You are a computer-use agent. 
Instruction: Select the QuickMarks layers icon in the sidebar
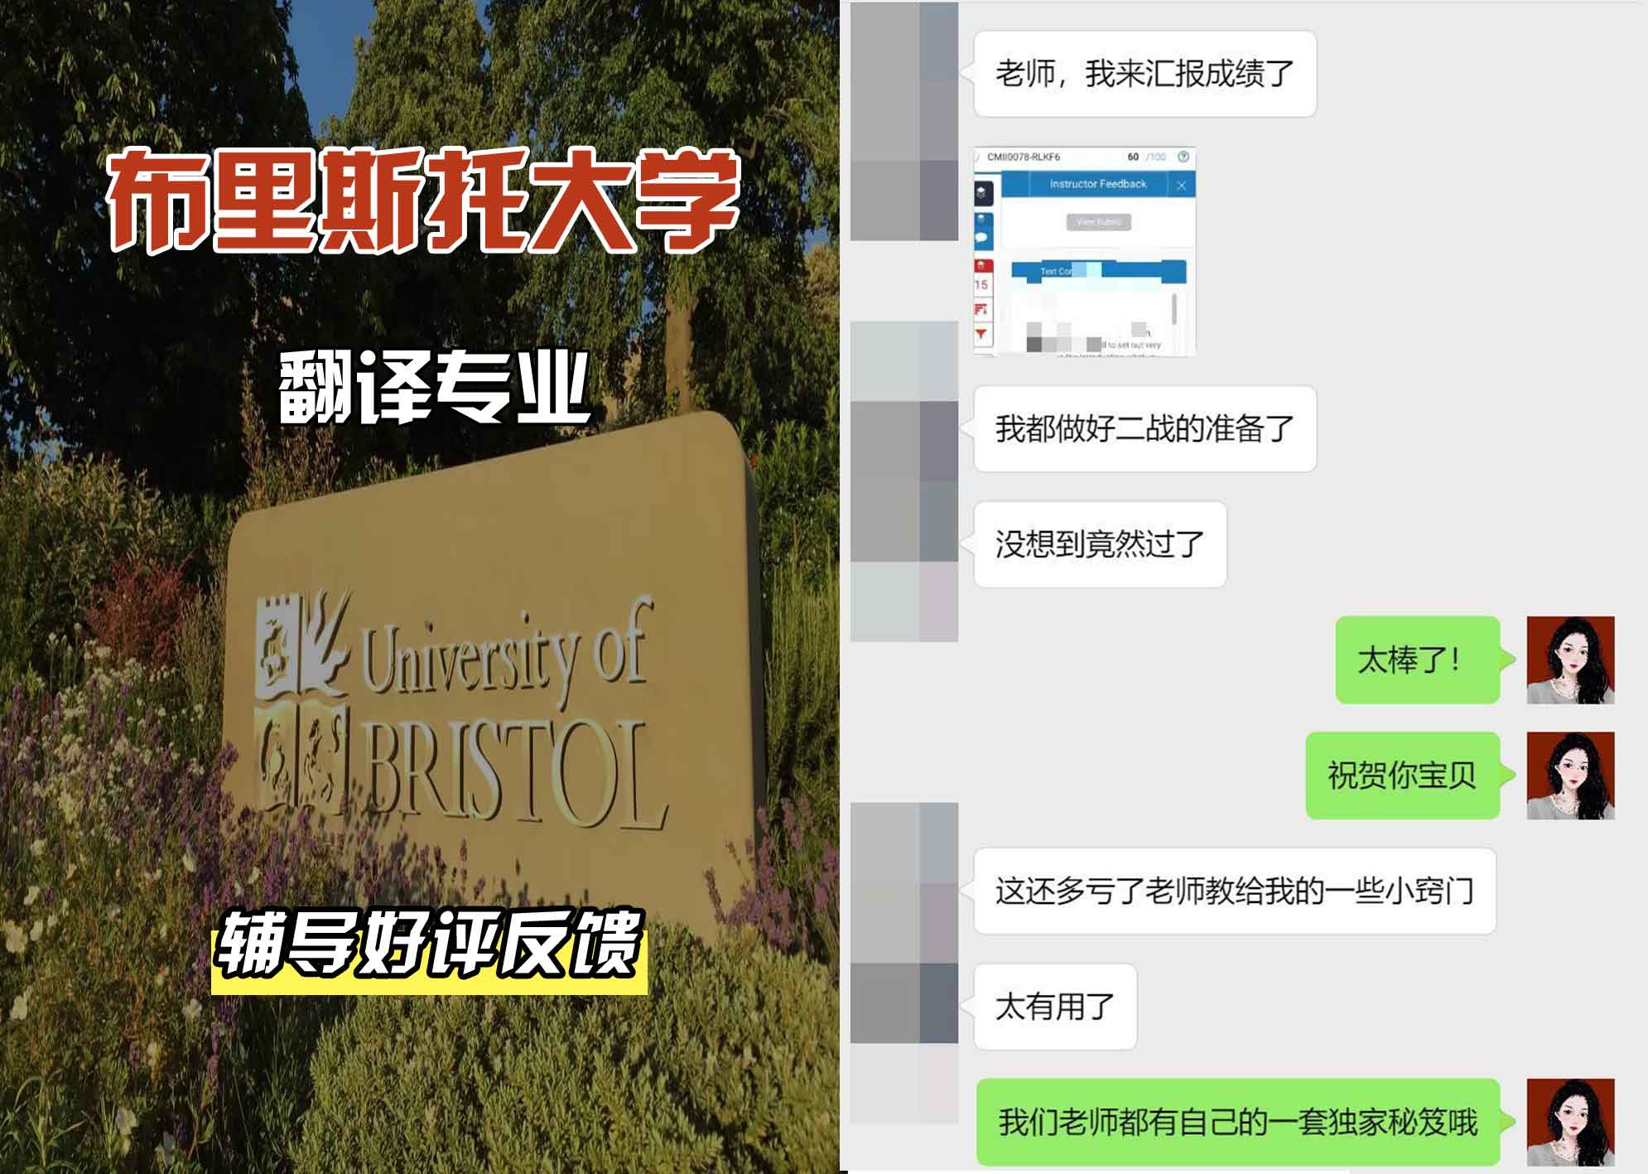[x=981, y=192]
